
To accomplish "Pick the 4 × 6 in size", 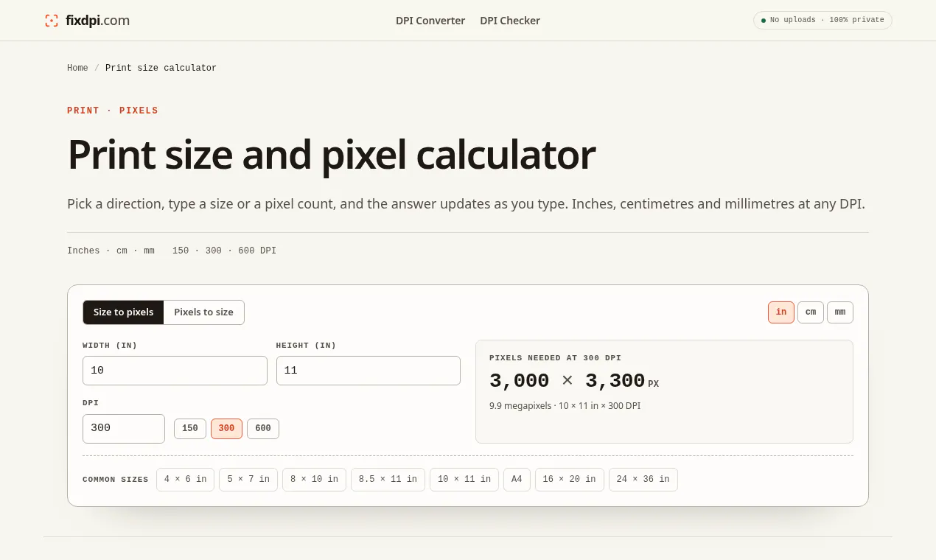I will [185, 480].
